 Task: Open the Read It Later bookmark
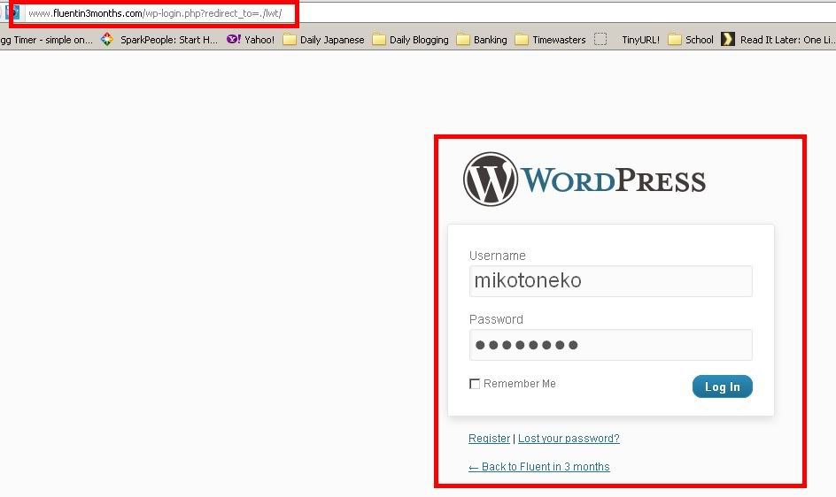pyautogui.click(x=778, y=40)
